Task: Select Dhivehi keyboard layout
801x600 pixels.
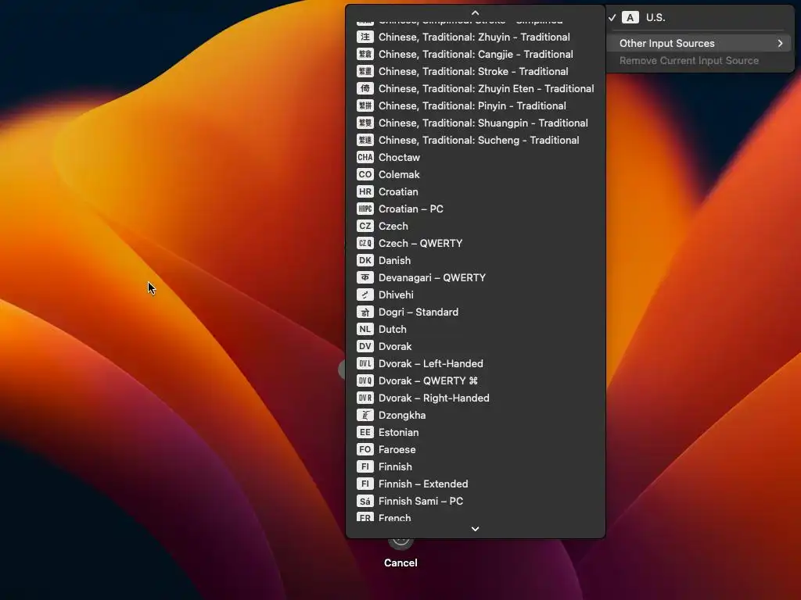Action: point(475,295)
